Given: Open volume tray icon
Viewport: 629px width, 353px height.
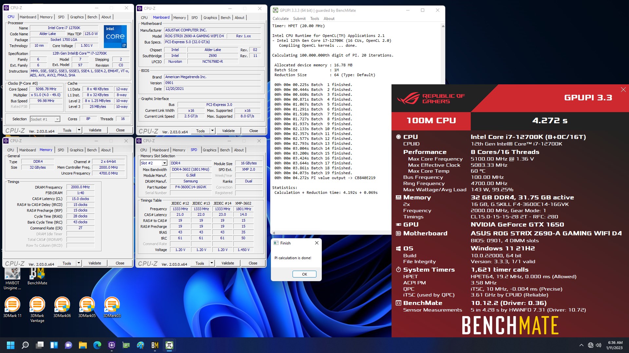Looking at the screenshot, I should point(599,345).
